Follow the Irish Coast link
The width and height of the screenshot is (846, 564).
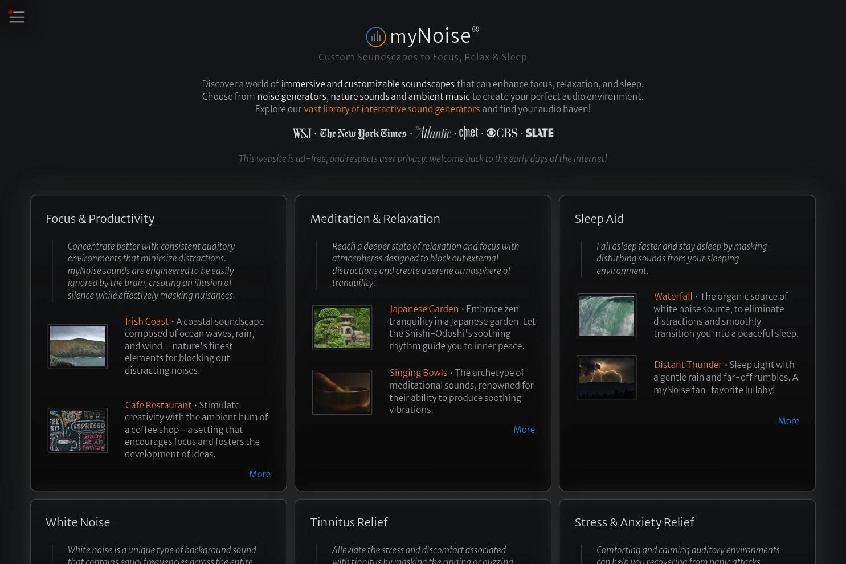click(147, 321)
